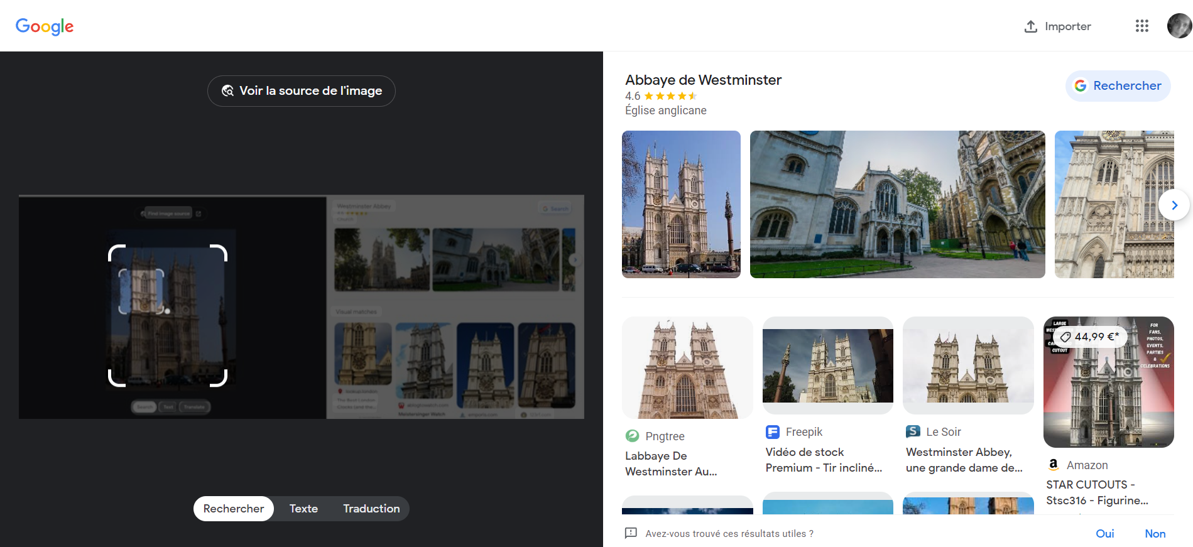
Task: Open the Pngtree result image
Action: (x=687, y=367)
